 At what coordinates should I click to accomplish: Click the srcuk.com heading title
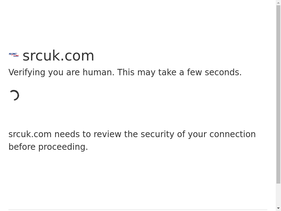(58, 56)
